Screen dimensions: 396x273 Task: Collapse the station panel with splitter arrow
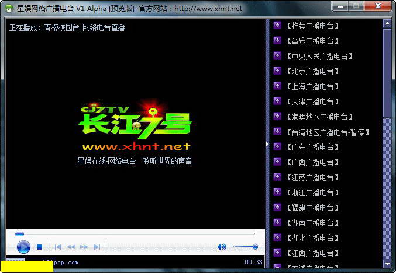tap(267, 144)
